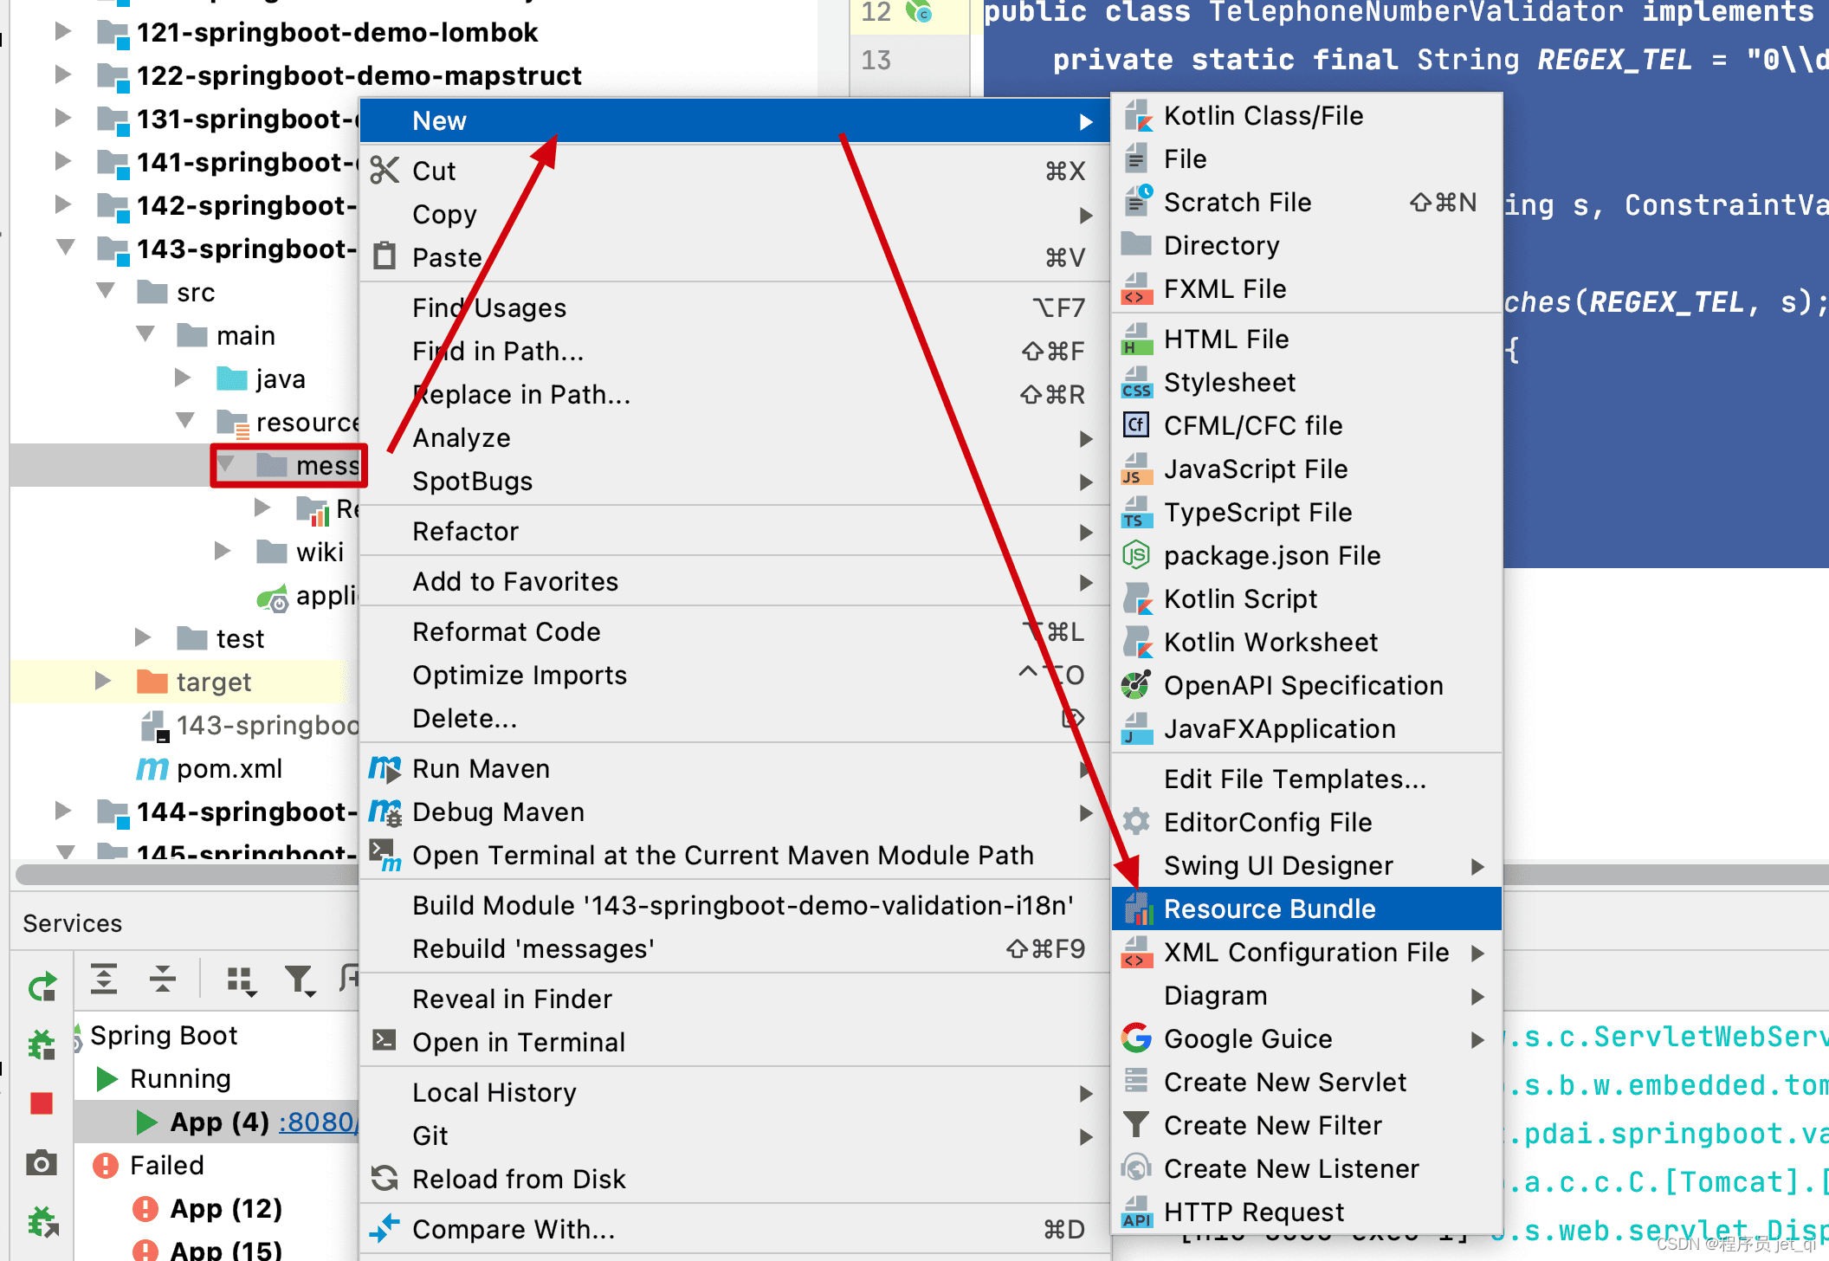Screen dimensions: 1829x1261
Task: Select pom.xml in the project tree
Action: (229, 768)
